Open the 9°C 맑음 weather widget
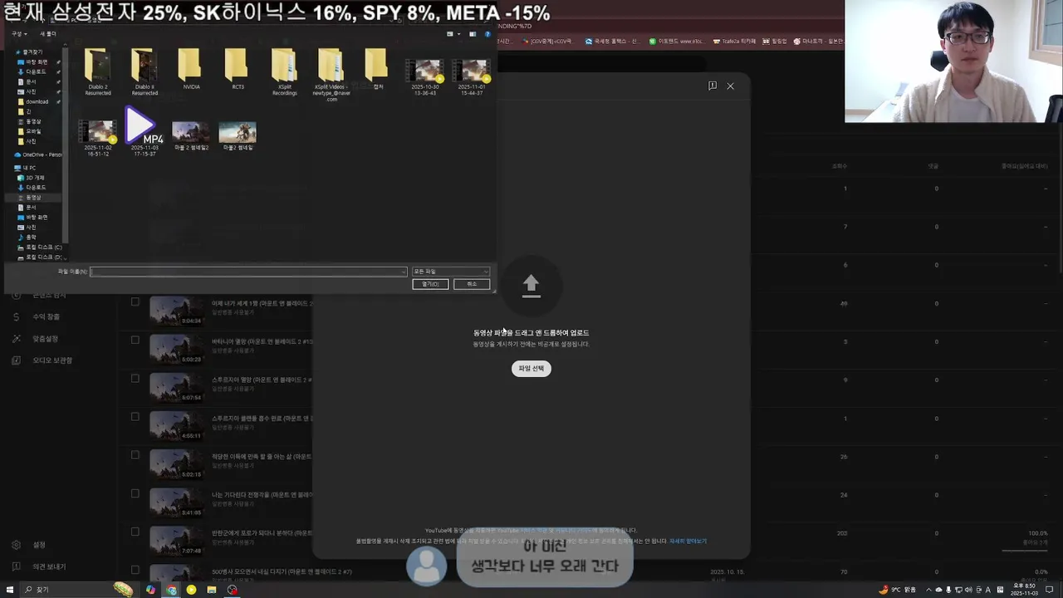 pos(899,590)
